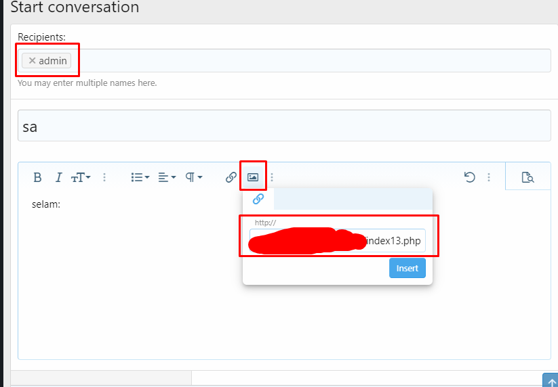This screenshot has height=387, width=558.
Task: Remove admin recipient via the X
Action: [x=32, y=61]
